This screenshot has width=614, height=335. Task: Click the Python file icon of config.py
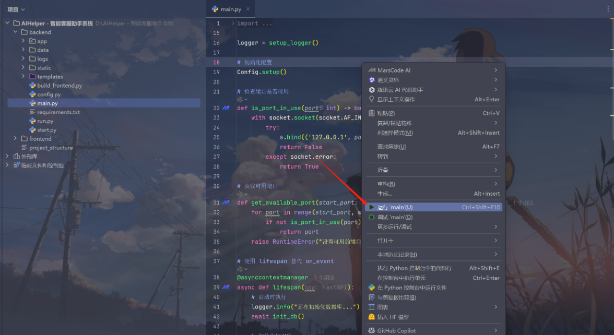point(32,94)
